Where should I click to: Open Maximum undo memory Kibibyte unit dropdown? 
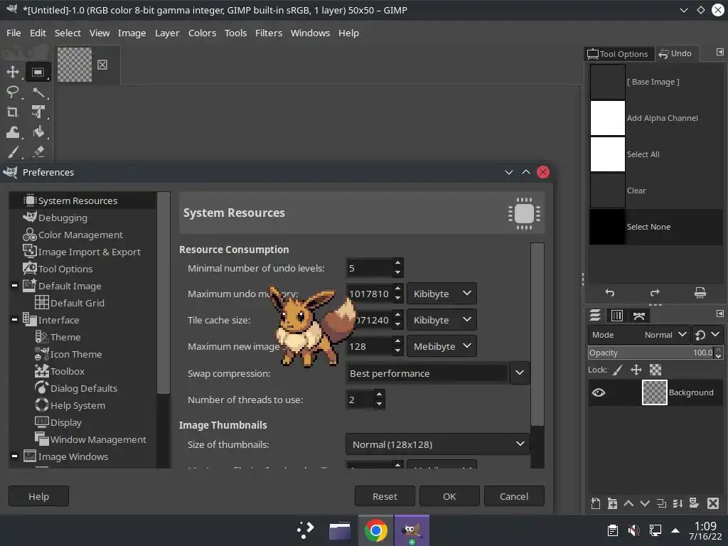click(441, 294)
